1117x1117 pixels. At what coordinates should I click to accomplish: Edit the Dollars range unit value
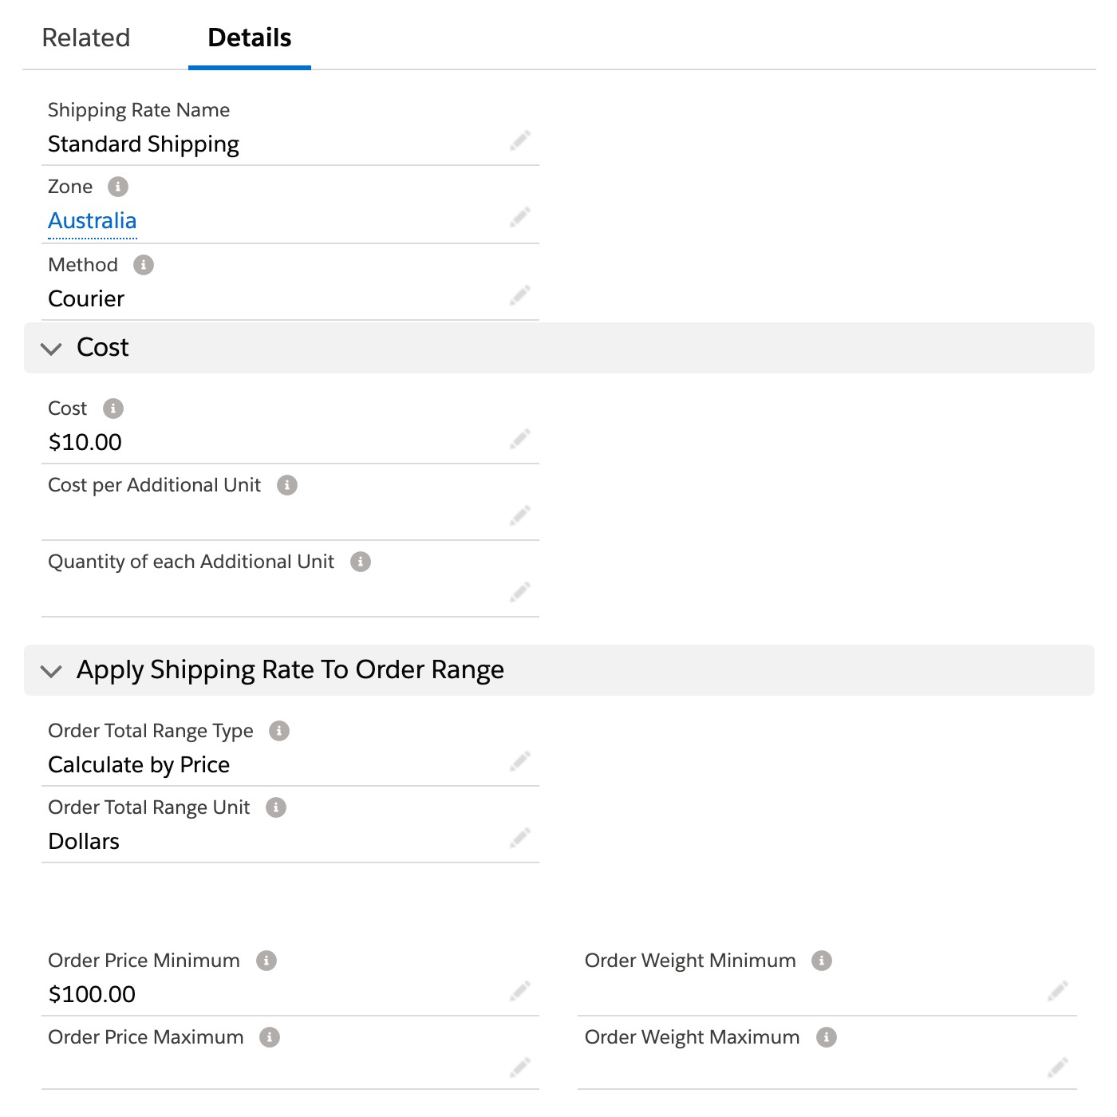click(520, 838)
